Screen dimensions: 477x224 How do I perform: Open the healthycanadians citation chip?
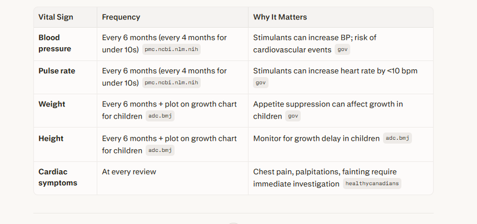pyautogui.click(x=372, y=184)
